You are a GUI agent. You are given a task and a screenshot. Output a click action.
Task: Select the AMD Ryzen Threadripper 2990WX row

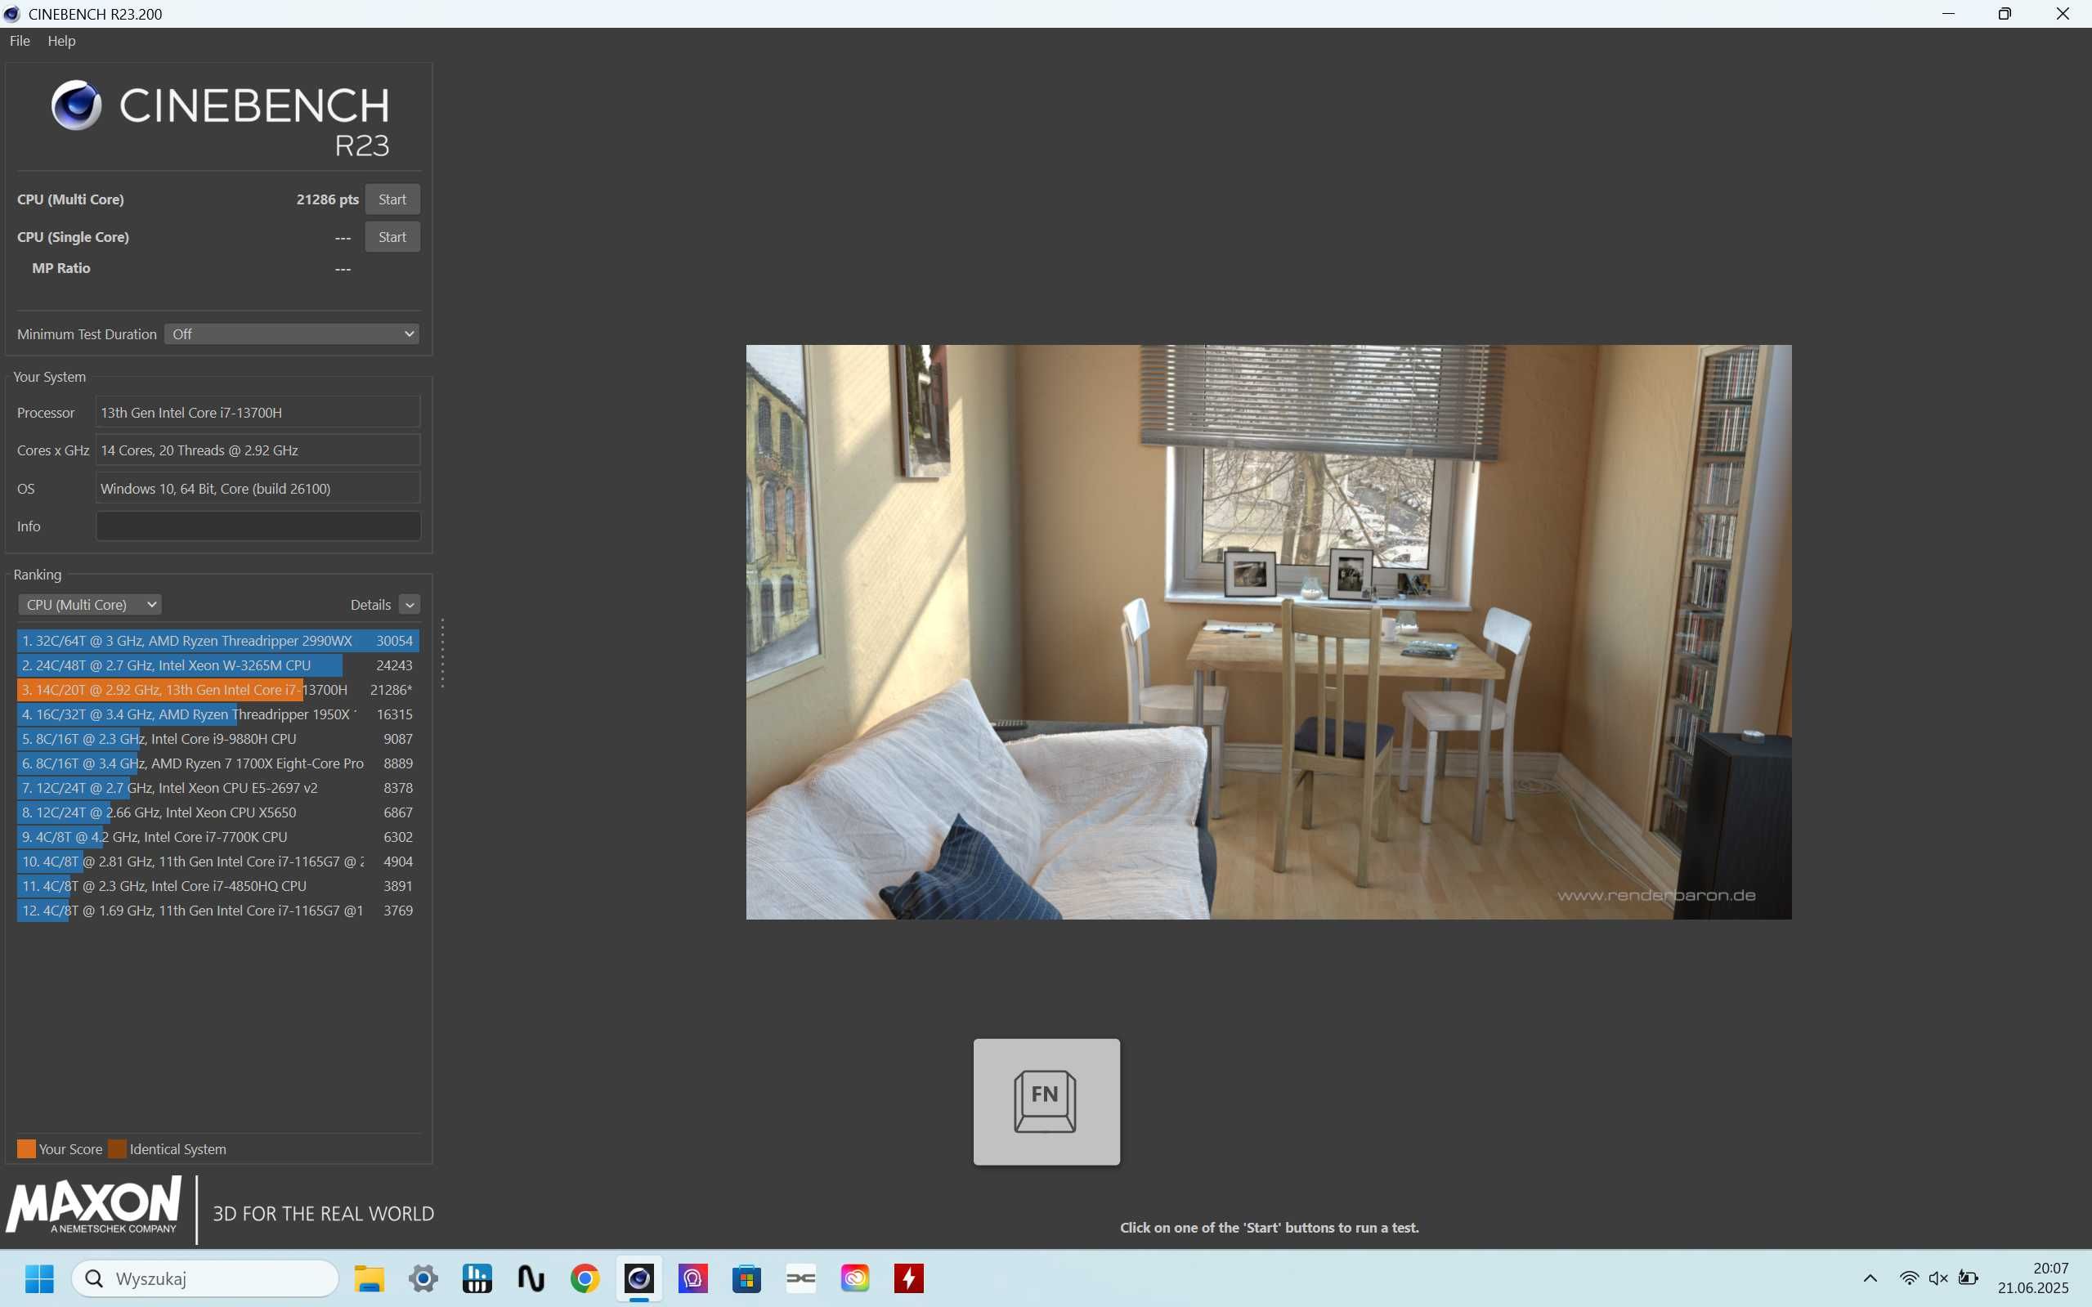pos(217,641)
